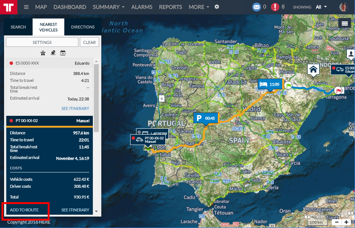Click the parking stop marker 00:45

coord(206,118)
